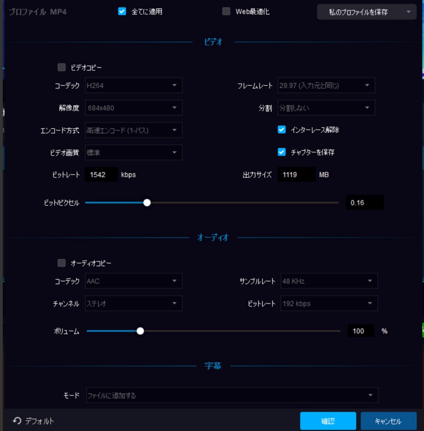Open 私のプロファイルを保存 dropdown
Image resolution: width=424 pixels, height=431 pixels.
click(367, 12)
